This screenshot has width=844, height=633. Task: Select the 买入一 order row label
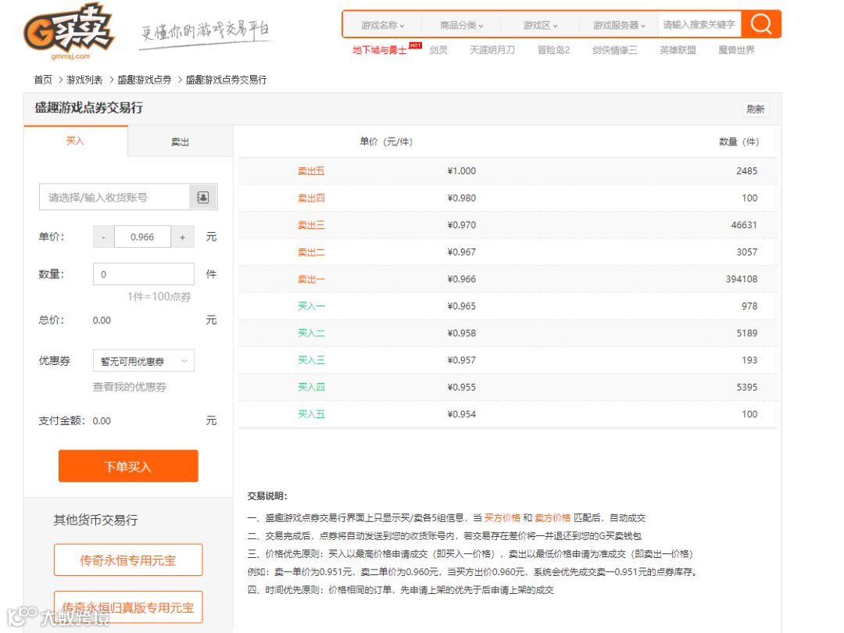click(311, 306)
